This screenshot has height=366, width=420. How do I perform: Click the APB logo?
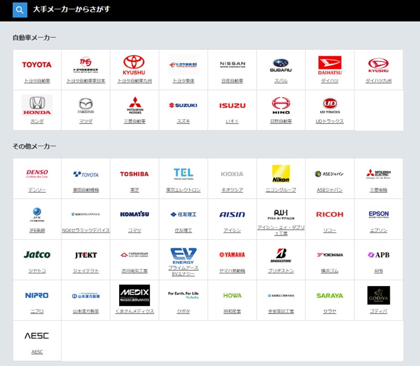pos(378,255)
